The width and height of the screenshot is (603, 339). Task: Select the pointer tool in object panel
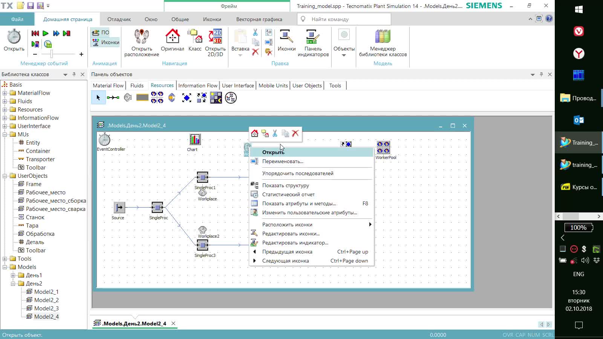(x=98, y=98)
